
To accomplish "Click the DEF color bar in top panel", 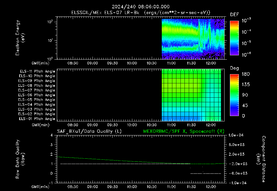I will [234, 38].
